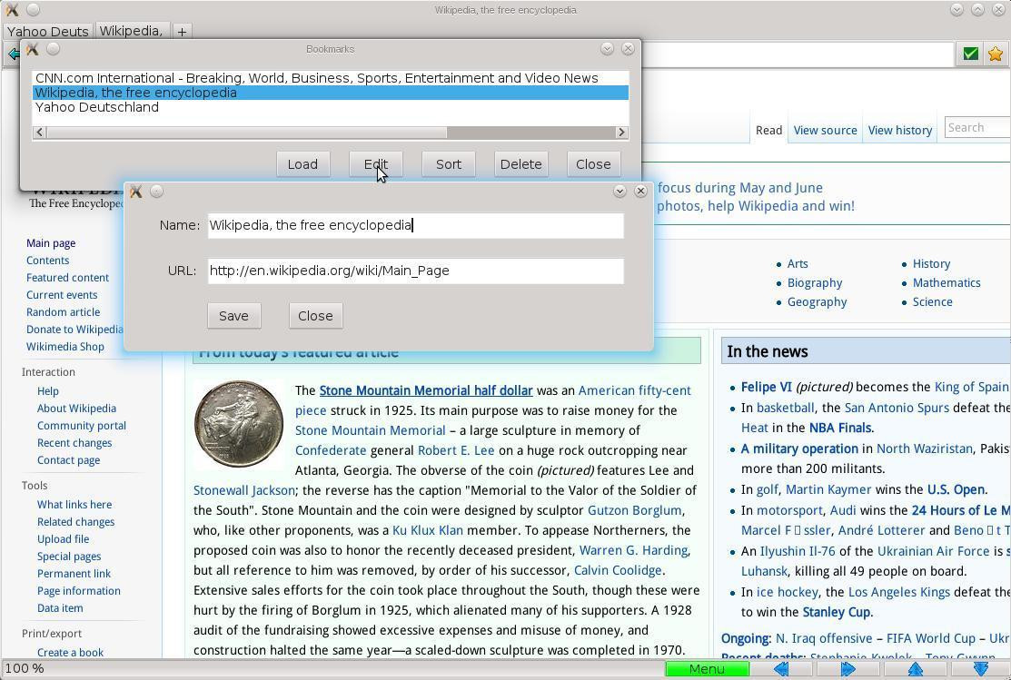Roll up the edit bookmark dialog

coord(619,191)
